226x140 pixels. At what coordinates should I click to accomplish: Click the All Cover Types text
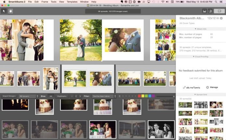pyautogui.click(x=187, y=23)
